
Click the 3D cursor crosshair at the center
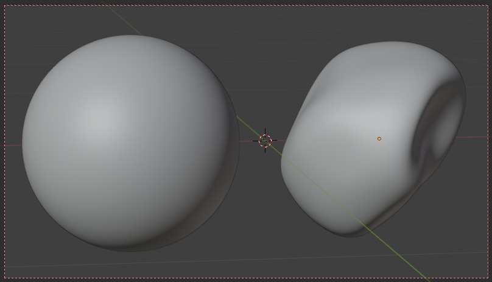(x=265, y=141)
